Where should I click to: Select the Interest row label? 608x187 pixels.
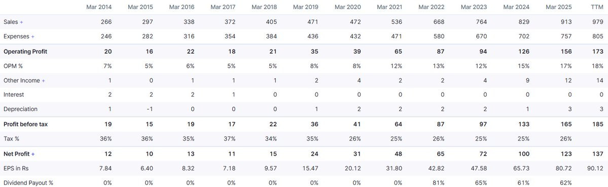(x=14, y=95)
